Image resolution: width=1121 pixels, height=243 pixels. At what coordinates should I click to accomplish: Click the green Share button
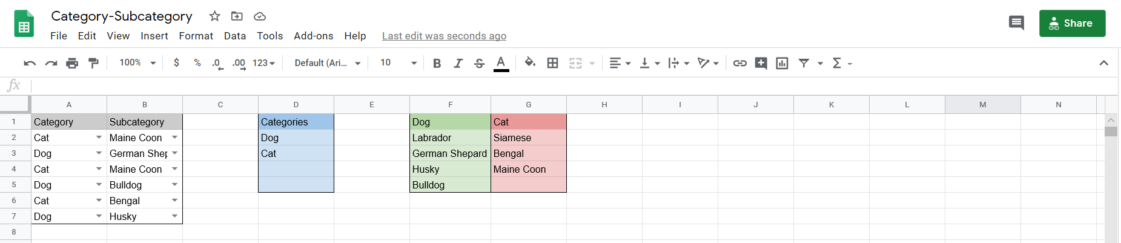(1072, 23)
